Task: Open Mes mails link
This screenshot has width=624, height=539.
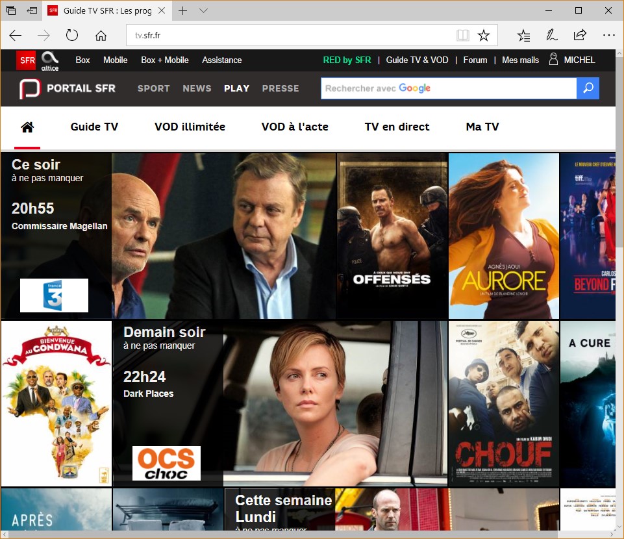Action: tap(520, 60)
